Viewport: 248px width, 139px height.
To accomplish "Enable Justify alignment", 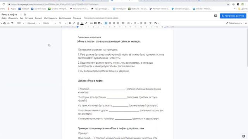I will pyautogui.click(x=118, y=23).
